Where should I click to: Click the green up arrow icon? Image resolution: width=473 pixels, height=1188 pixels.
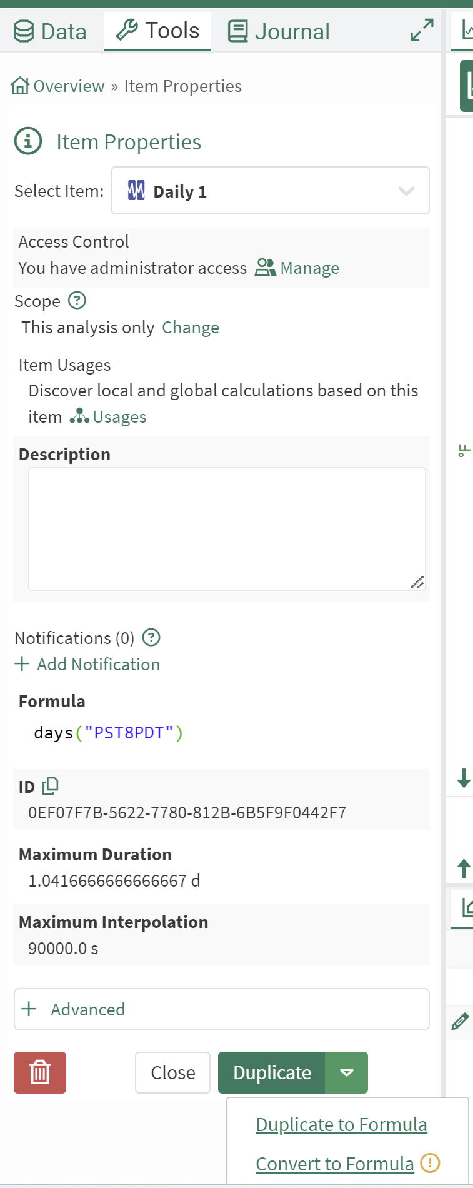point(464,868)
